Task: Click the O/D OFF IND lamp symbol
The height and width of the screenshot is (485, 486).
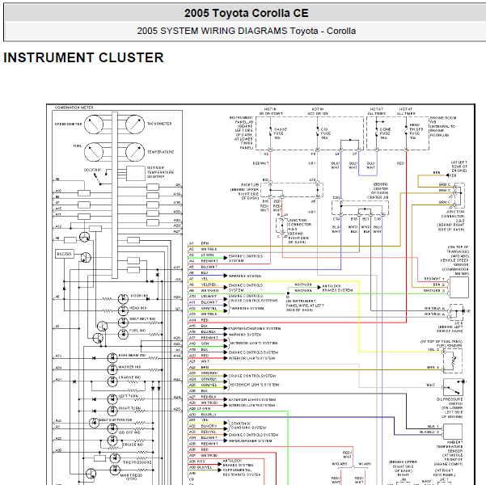Action: (112, 429)
